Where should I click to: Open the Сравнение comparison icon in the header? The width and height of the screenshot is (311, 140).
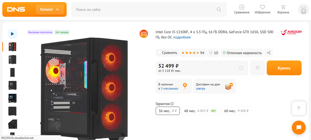(x=242, y=7)
